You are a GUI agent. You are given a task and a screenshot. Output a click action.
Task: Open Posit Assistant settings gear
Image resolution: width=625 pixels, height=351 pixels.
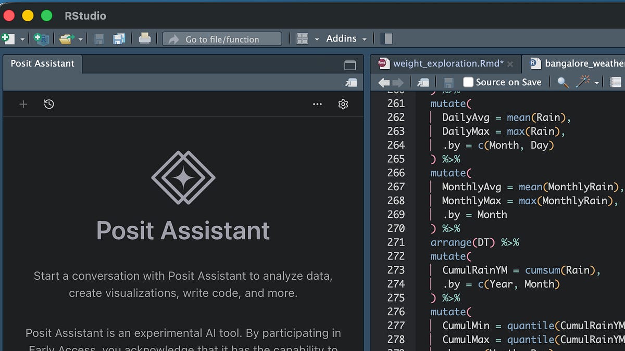[343, 104]
